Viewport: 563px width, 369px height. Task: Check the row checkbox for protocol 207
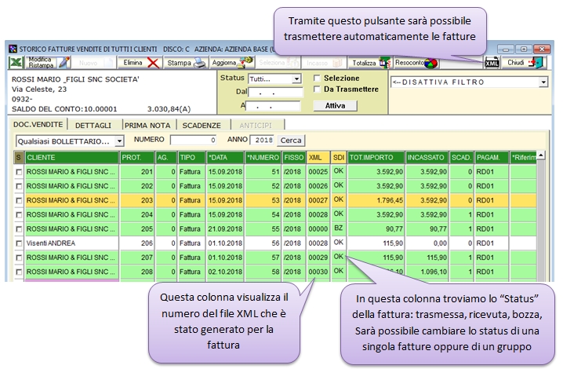(19, 258)
